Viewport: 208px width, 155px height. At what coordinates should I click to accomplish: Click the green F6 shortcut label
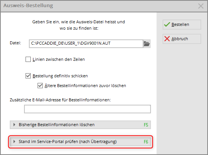pyautogui.click(x=146, y=141)
